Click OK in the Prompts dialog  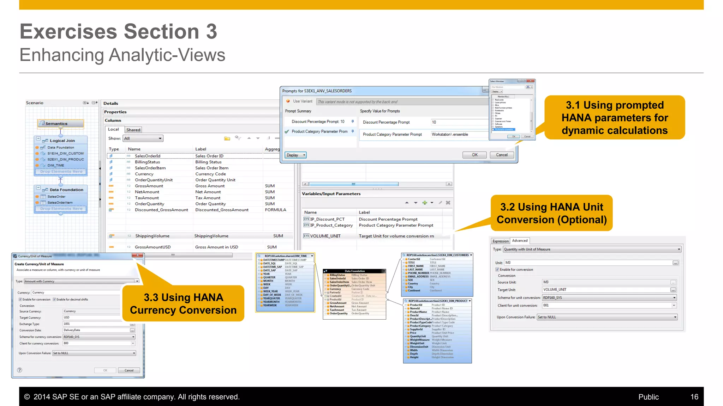[x=474, y=155]
